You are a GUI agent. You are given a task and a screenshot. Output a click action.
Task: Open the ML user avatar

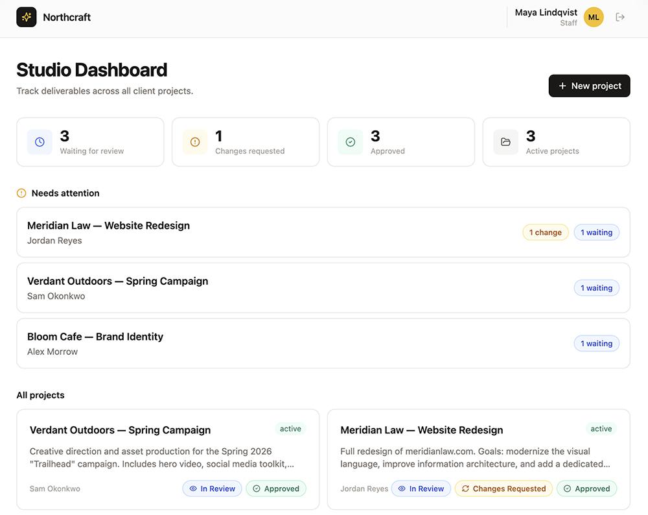point(594,17)
